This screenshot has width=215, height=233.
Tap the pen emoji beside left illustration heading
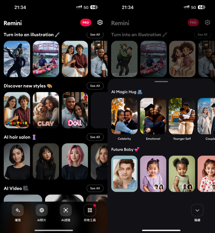click(57, 34)
